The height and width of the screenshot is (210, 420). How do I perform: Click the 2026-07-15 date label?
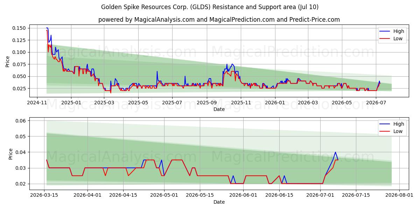(356, 195)
